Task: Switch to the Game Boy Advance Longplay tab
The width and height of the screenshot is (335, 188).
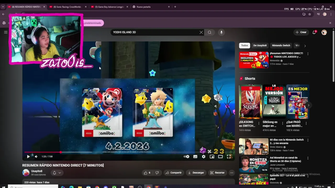Action: click(x=109, y=7)
